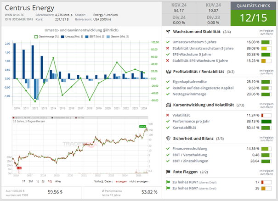Toggle Gewinnmarge [%] legend entry
The width and height of the screenshot is (278, 201).
46,37
